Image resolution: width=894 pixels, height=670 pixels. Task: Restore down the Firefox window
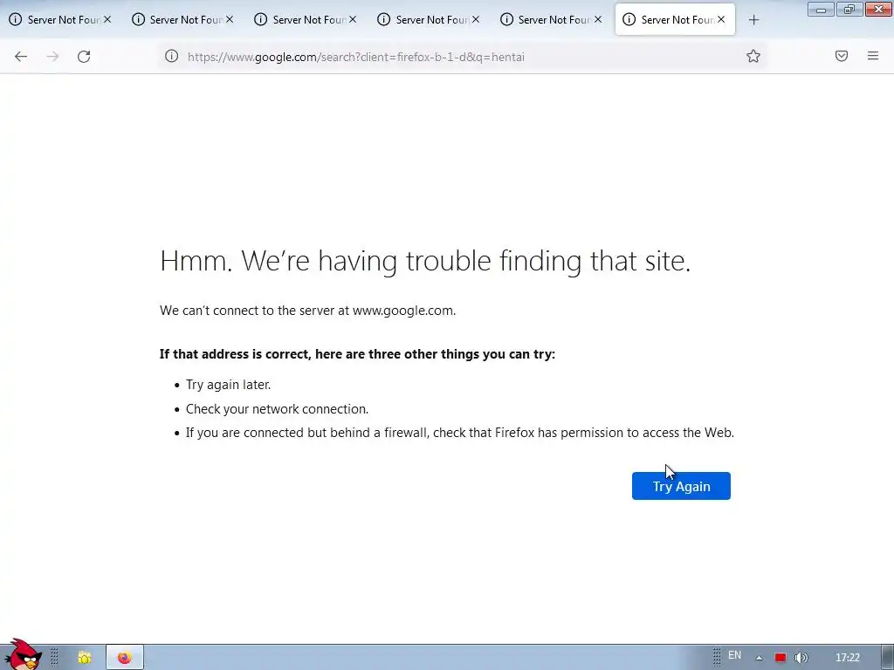[849, 9]
